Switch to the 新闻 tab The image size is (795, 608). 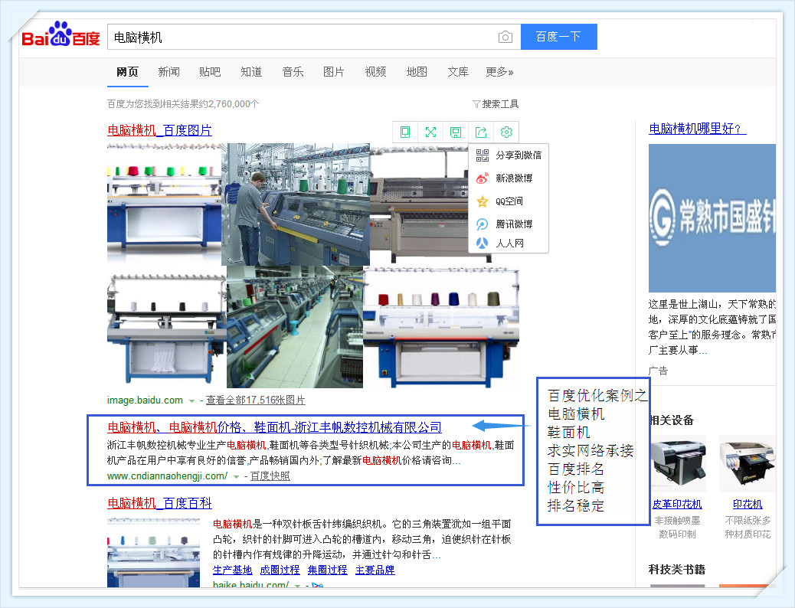(x=168, y=72)
